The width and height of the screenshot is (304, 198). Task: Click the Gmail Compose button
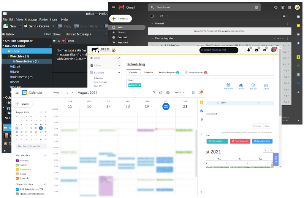pyautogui.click(x=120, y=19)
